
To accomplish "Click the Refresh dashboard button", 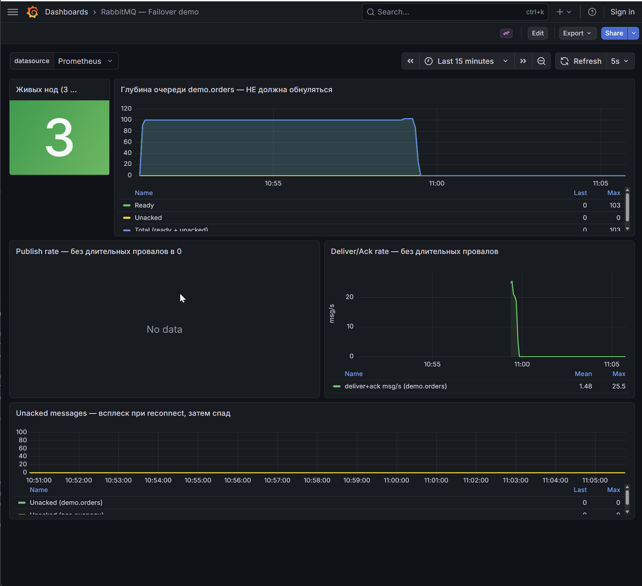I will pyautogui.click(x=581, y=61).
